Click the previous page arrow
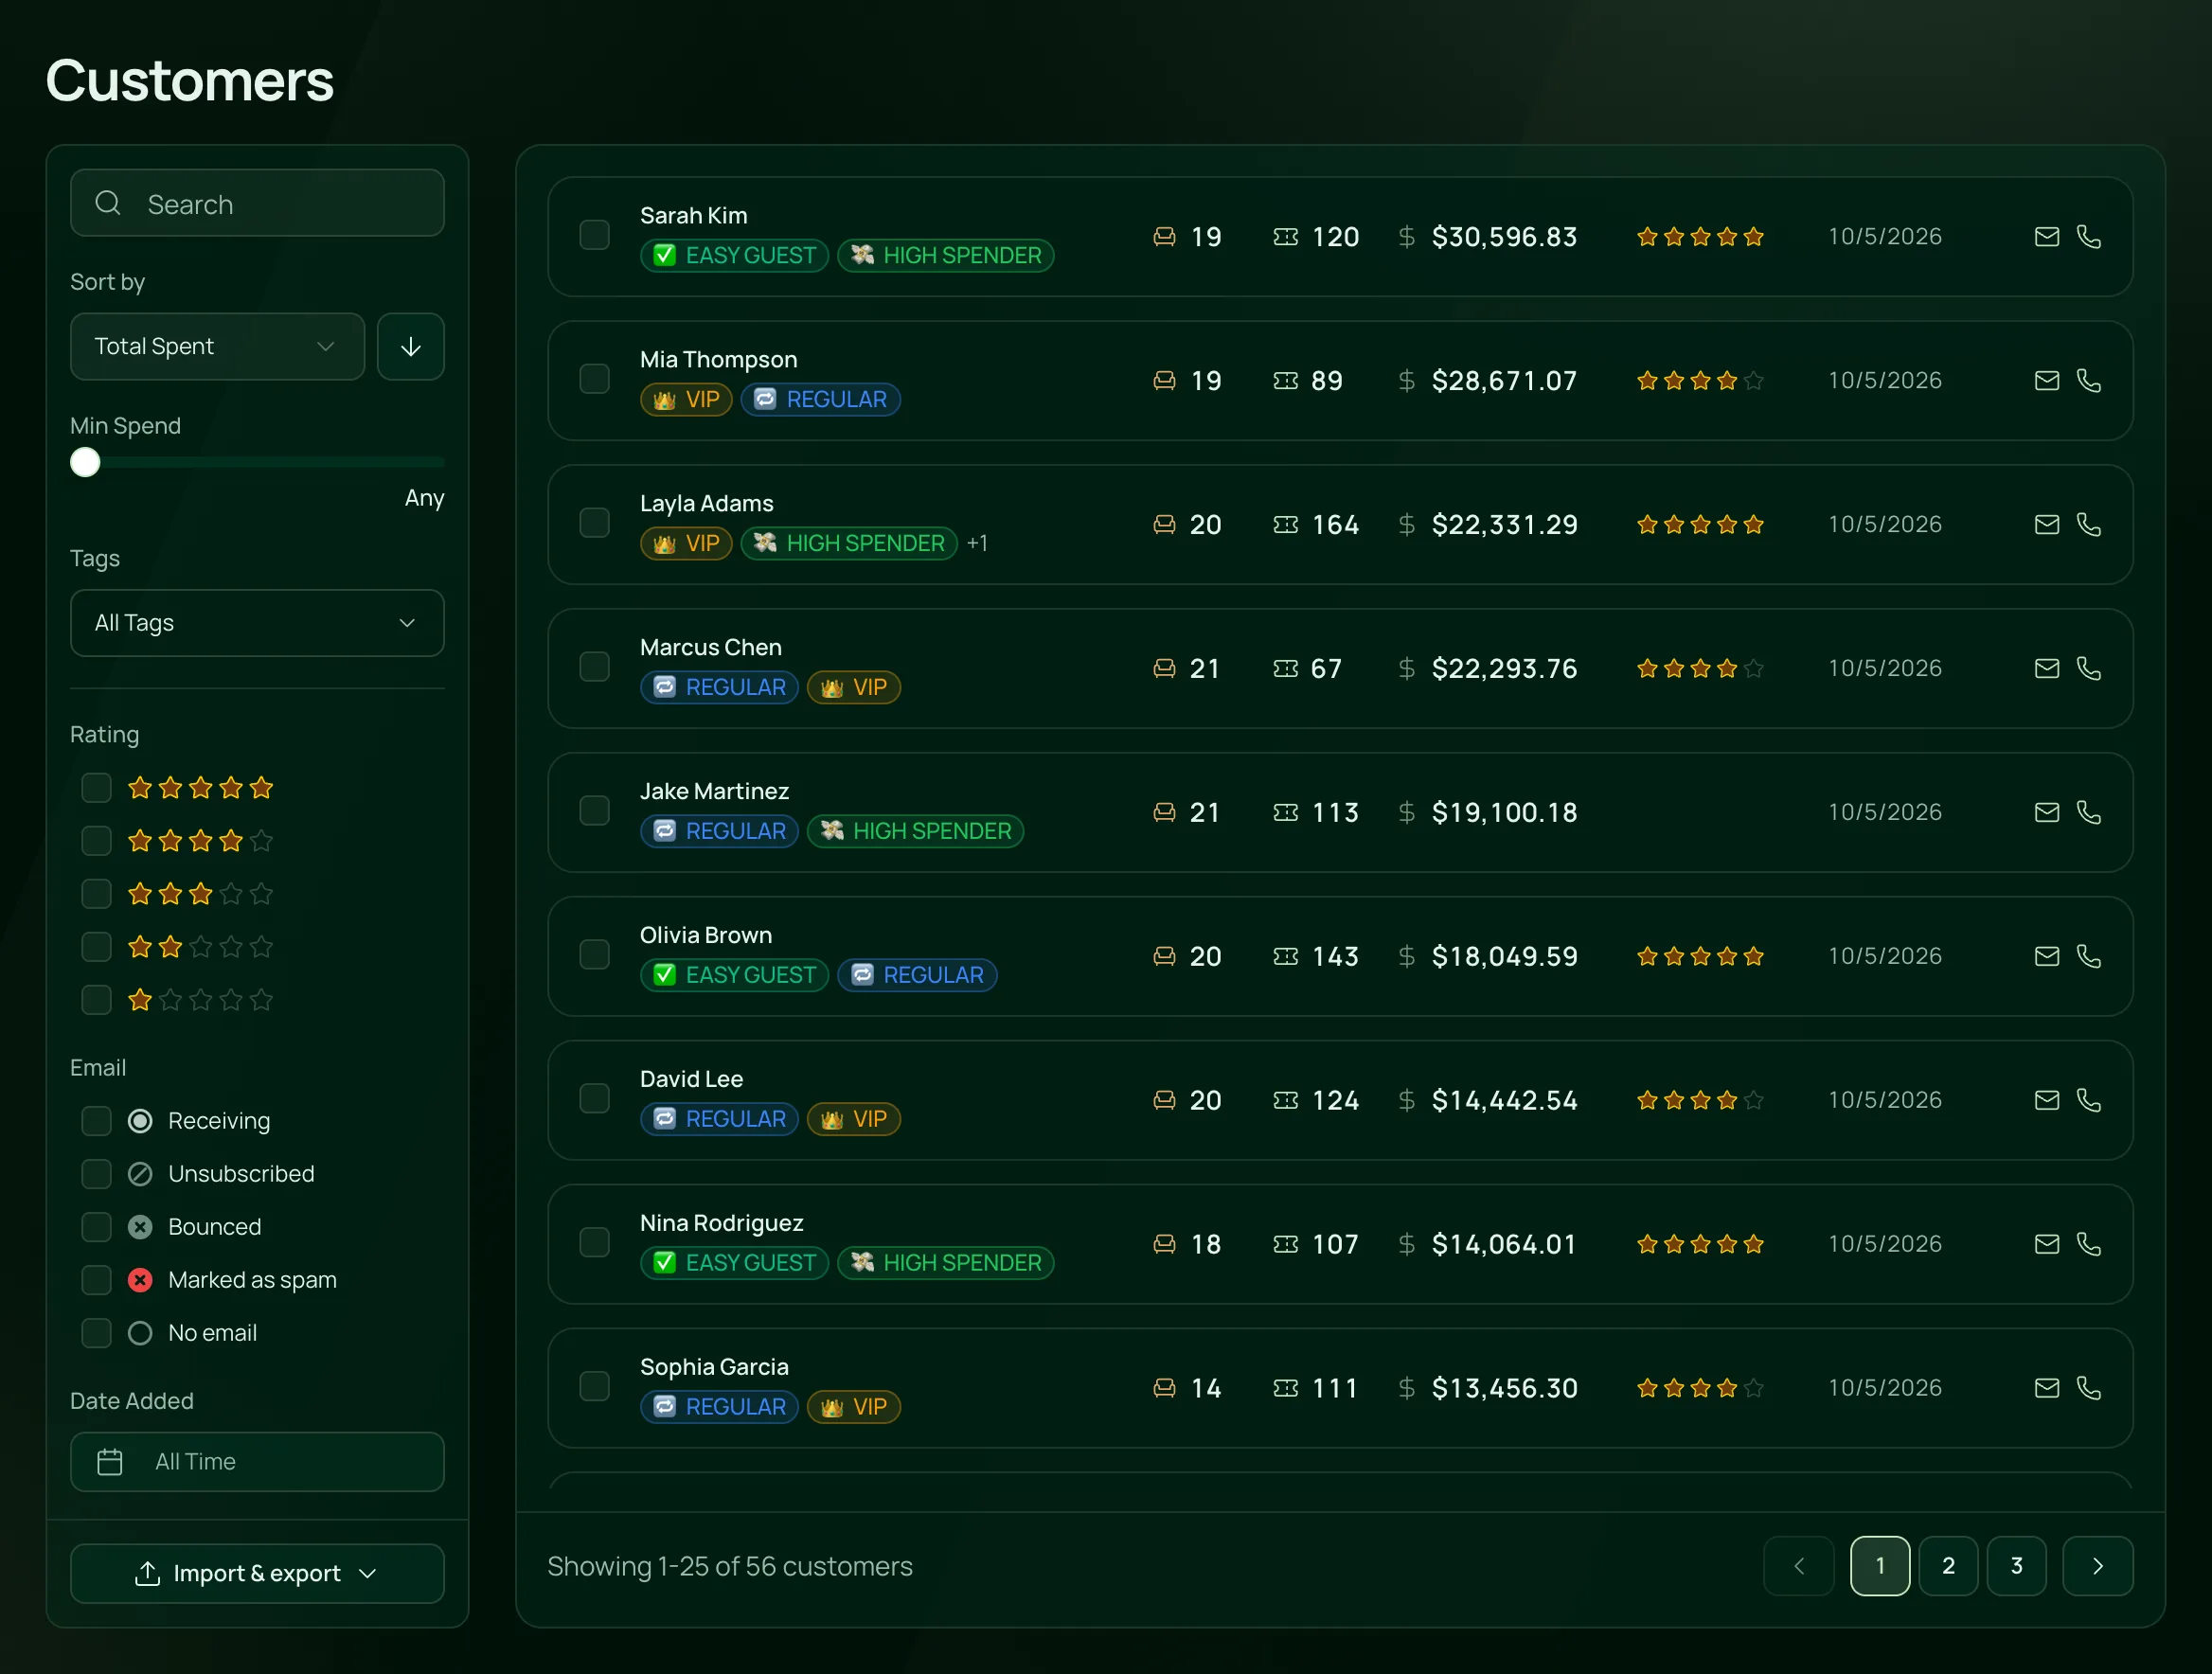This screenshot has width=2212, height=1674. [1798, 1566]
